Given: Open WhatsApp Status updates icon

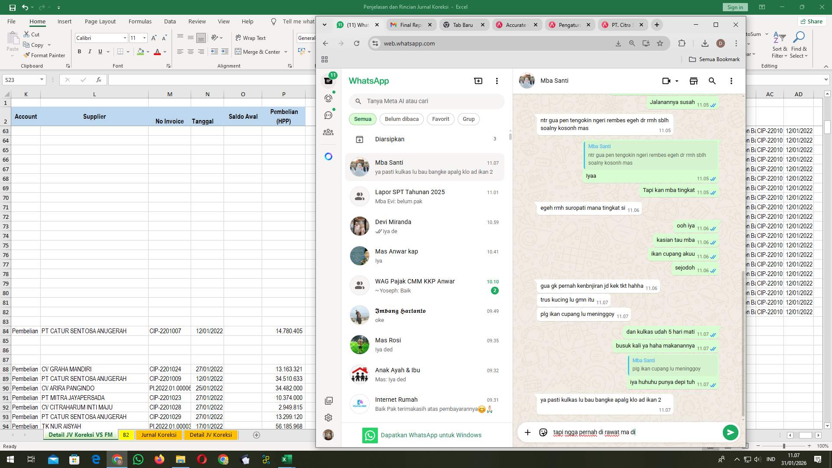Looking at the screenshot, I should click(328, 98).
